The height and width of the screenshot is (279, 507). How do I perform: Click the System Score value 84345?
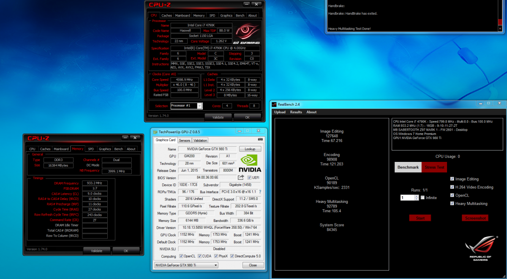pos(332,230)
